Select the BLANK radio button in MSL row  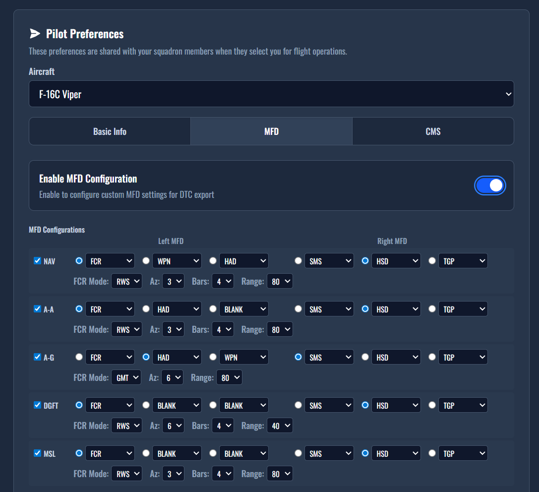146,453
